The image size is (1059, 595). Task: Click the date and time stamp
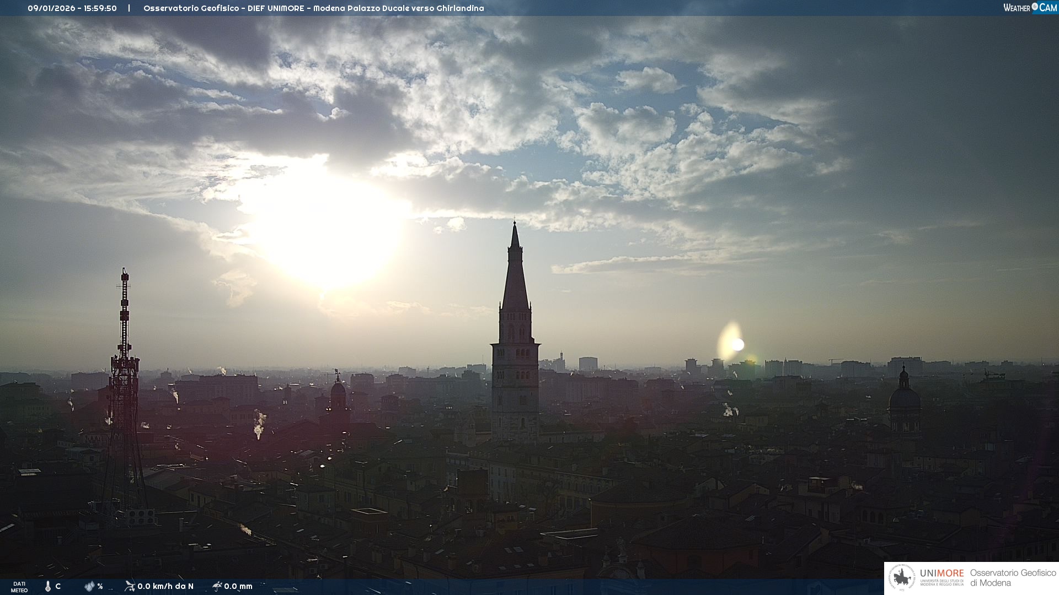72,8
